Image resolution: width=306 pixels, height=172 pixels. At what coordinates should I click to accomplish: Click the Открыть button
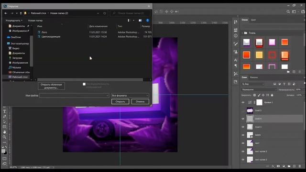coord(120,102)
